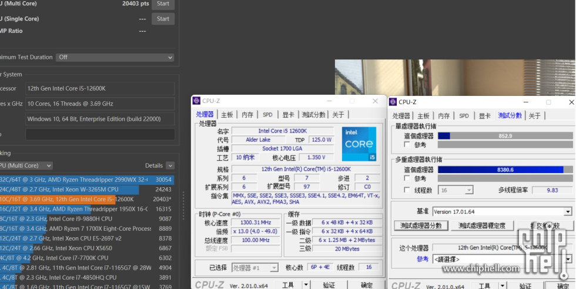Start the Multi Core test in Cinebench
The image size is (576, 289).
[x=163, y=4]
